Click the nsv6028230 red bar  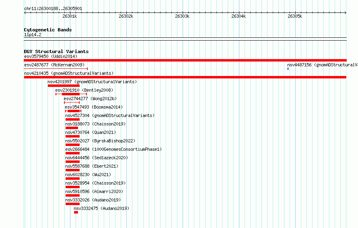(72, 179)
